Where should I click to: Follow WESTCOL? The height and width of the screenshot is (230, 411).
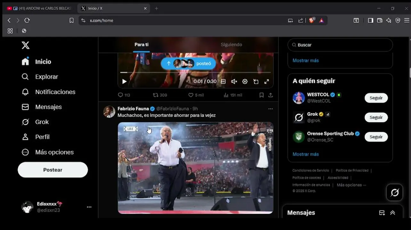coord(376,98)
